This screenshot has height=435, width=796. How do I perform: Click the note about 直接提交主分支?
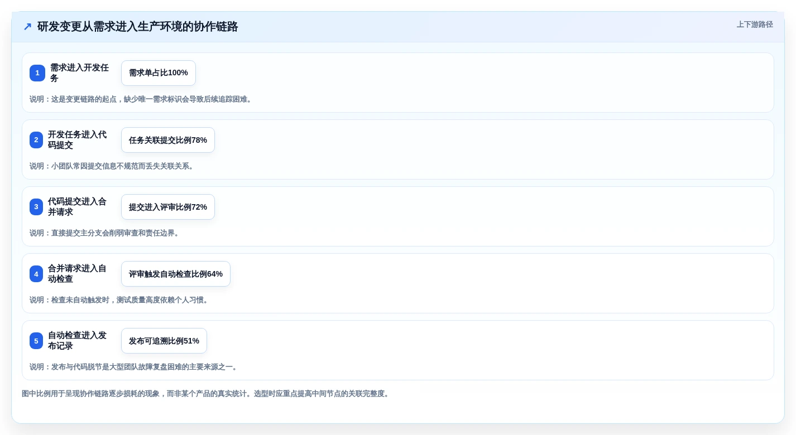[106, 233]
